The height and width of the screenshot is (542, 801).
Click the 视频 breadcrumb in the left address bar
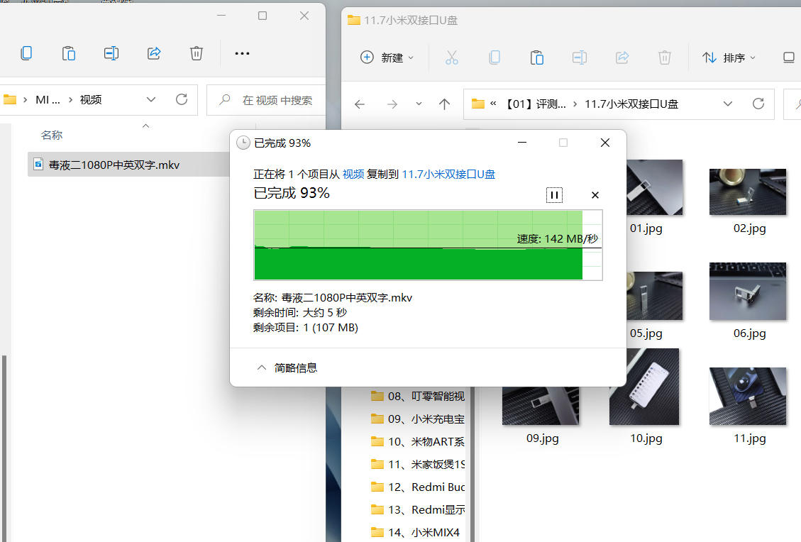click(89, 99)
